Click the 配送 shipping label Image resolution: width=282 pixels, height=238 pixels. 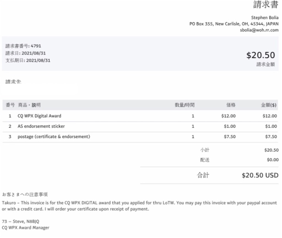(205, 160)
